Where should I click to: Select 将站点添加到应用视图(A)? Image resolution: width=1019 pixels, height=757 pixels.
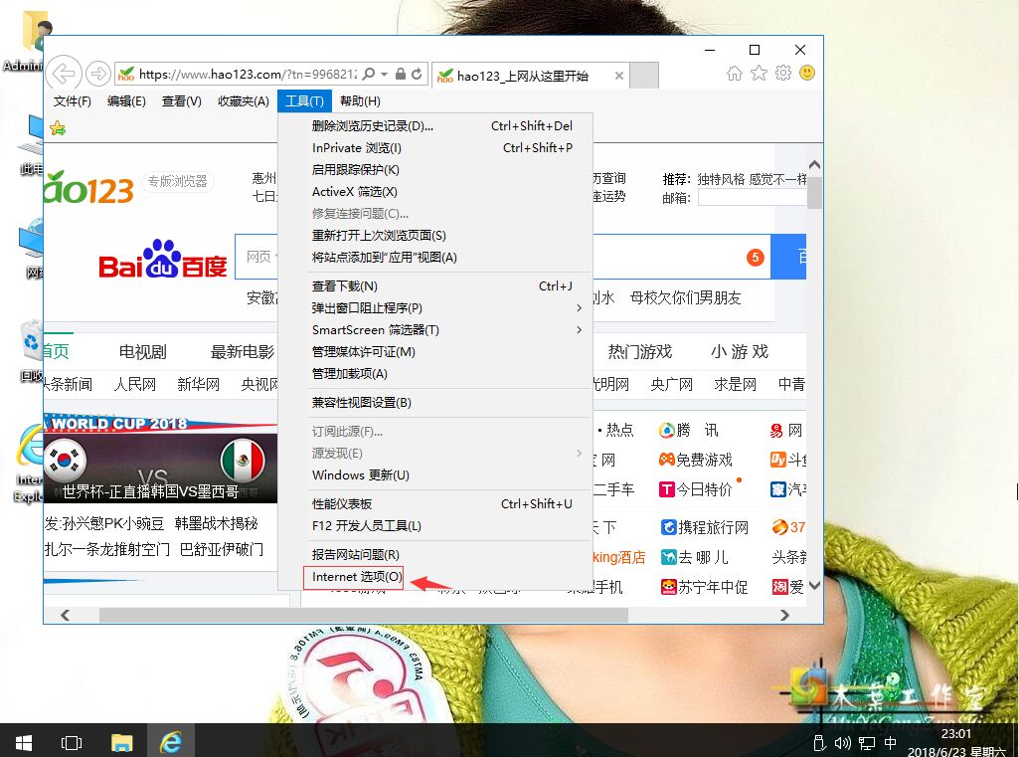click(434, 258)
